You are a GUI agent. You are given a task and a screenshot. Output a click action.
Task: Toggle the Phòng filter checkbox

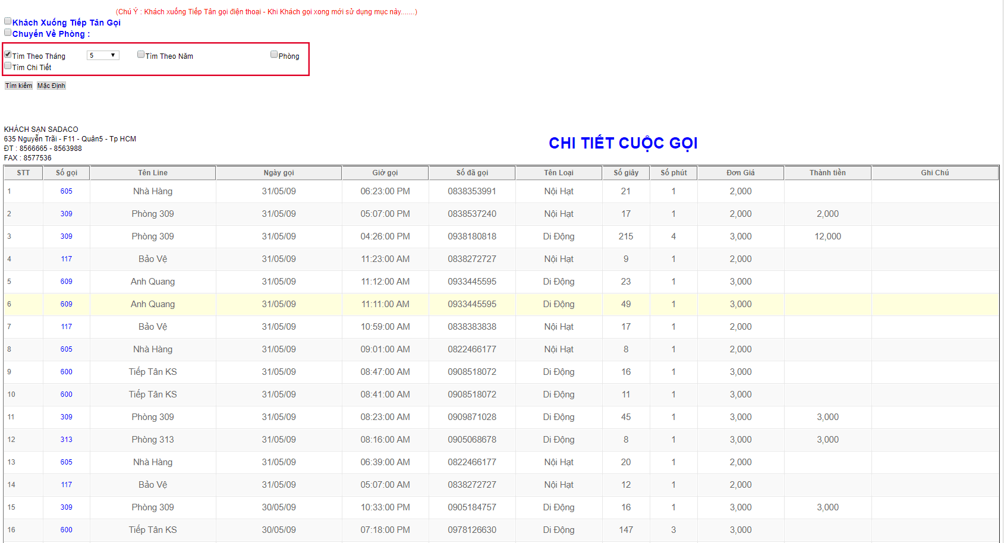274,55
